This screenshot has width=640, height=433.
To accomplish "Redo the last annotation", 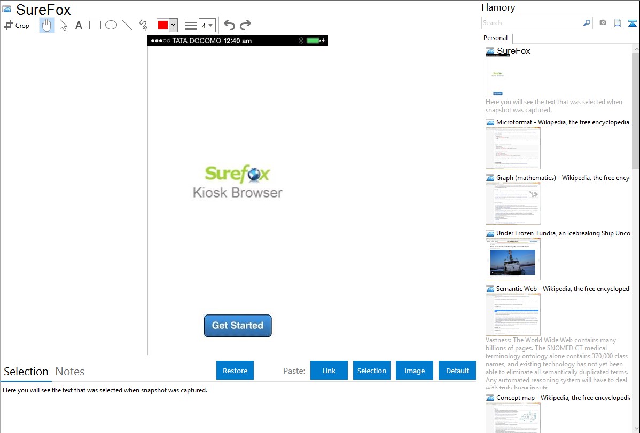I will click(x=245, y=25).
